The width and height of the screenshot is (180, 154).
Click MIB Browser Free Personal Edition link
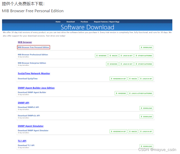click(x=33, y=47)
